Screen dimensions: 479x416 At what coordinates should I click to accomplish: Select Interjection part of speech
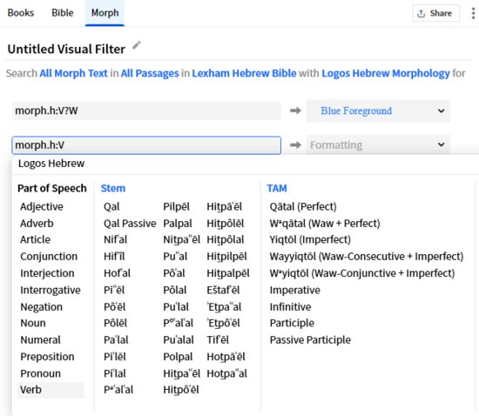[47, 273]
